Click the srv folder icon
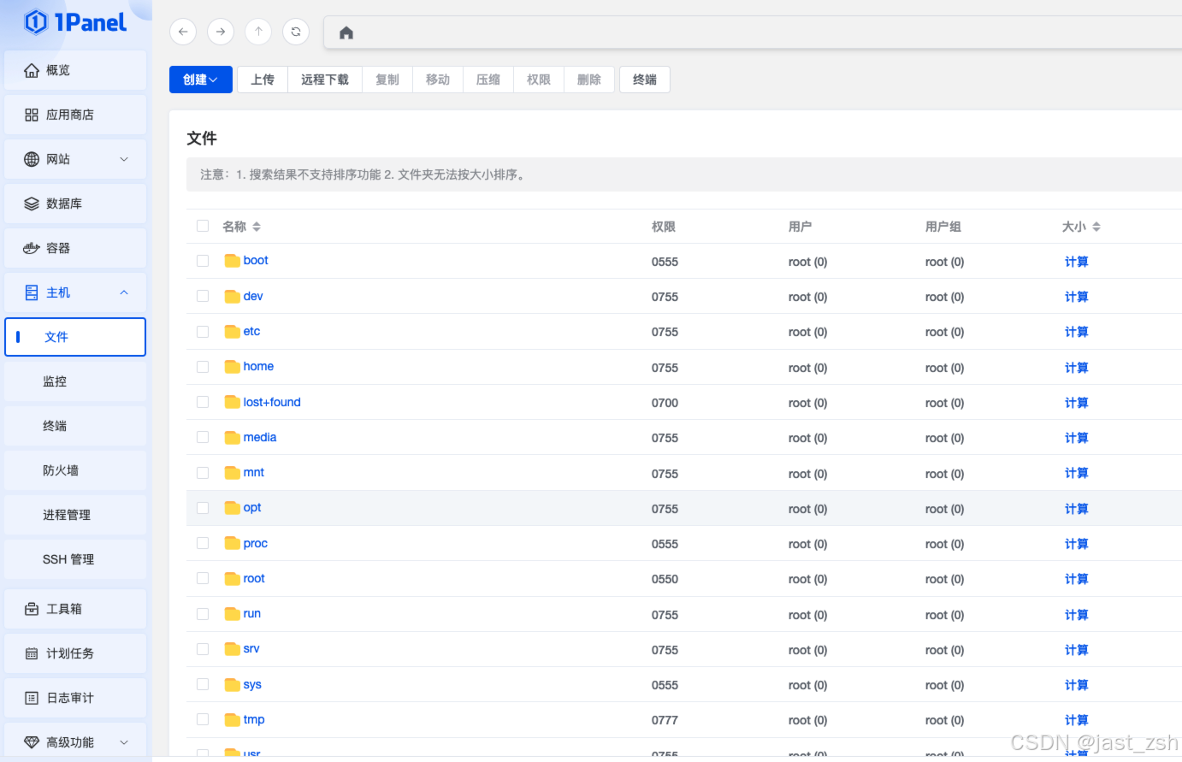The height and width of the screenshot is (762, 1182). pos(232,649)
